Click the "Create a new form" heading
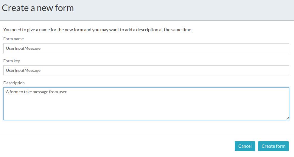This screenshot has width=294, height=157. click(38, 8)
